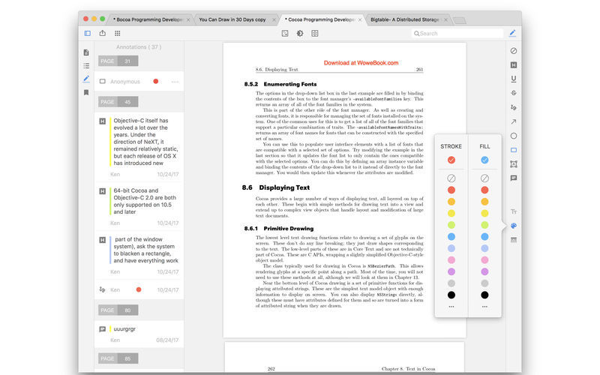
Task: Open the bookmarks sidebar icon
Action: click(86, 92)
